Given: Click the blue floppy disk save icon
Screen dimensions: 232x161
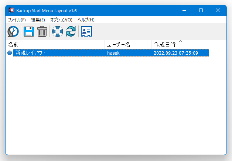Looking at the screenshot, I should tap(29, 31).
